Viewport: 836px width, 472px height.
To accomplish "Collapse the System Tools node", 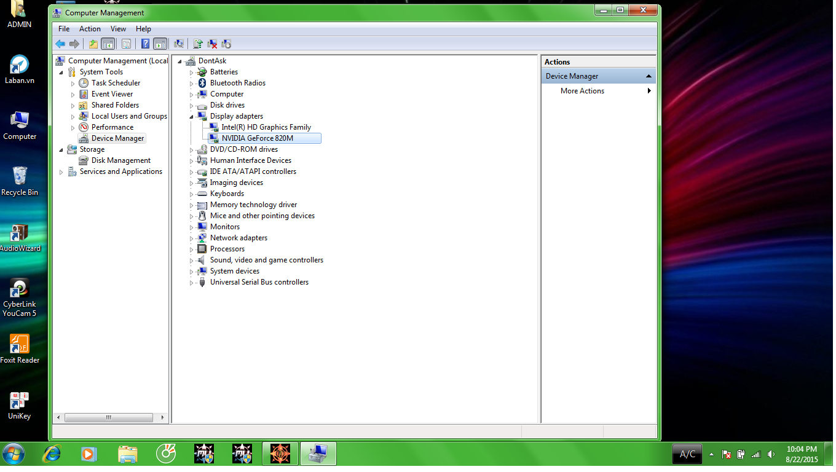I will point(61,72).
